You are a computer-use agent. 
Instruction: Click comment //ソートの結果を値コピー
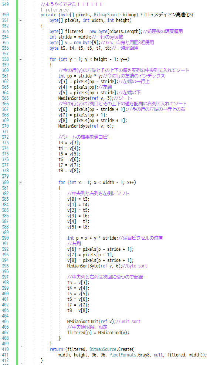coord(85,137)
